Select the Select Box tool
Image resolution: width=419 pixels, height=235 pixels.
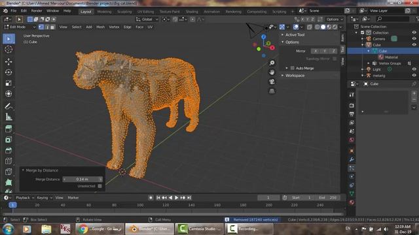pos(9,39)
